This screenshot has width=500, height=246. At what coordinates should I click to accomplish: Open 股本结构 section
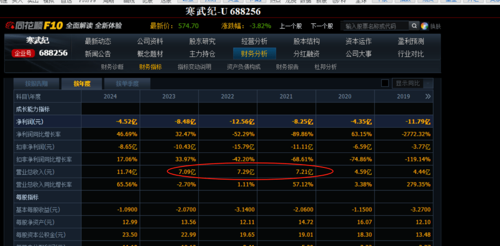click(307, 41)
